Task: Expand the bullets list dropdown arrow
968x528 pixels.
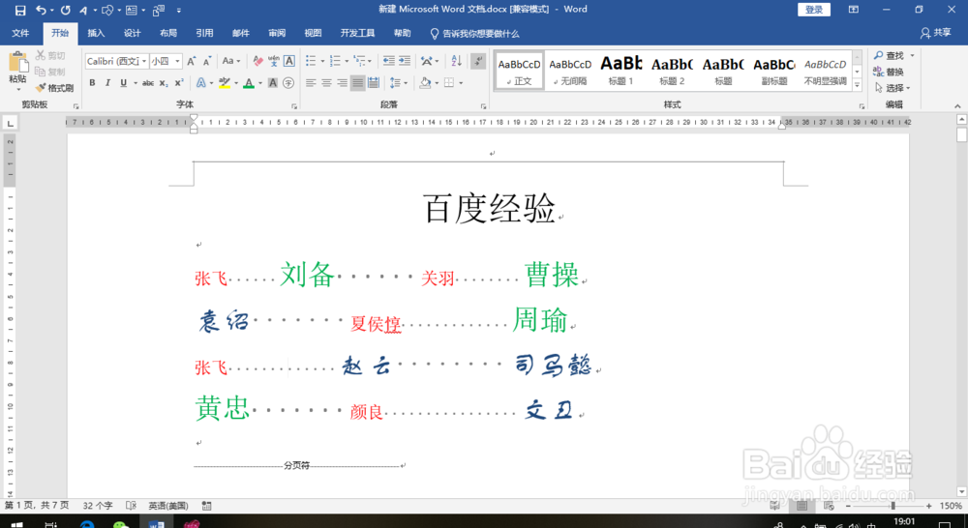Action: point(322,61)
